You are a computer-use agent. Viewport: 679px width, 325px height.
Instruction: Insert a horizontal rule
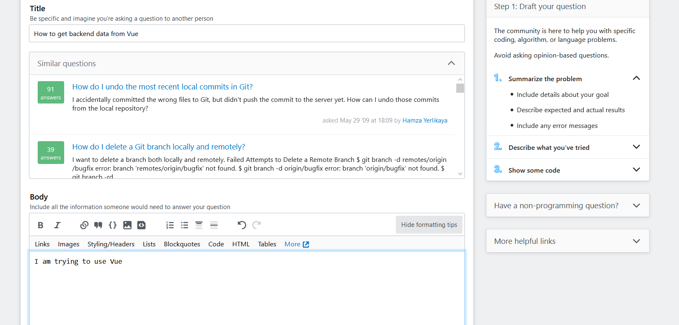click(214, 225)
